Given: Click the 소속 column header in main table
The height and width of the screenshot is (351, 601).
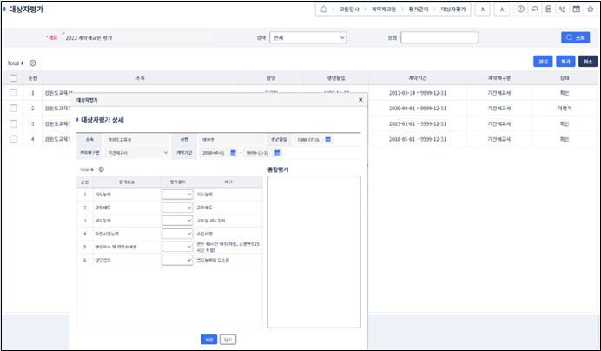Looking at the screenshot, I should point(140,78).
